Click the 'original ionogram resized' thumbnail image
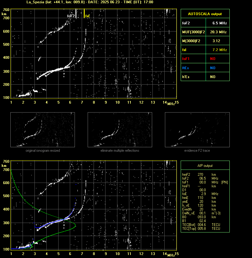Screen dimensions: 252x258 (43, 130)
